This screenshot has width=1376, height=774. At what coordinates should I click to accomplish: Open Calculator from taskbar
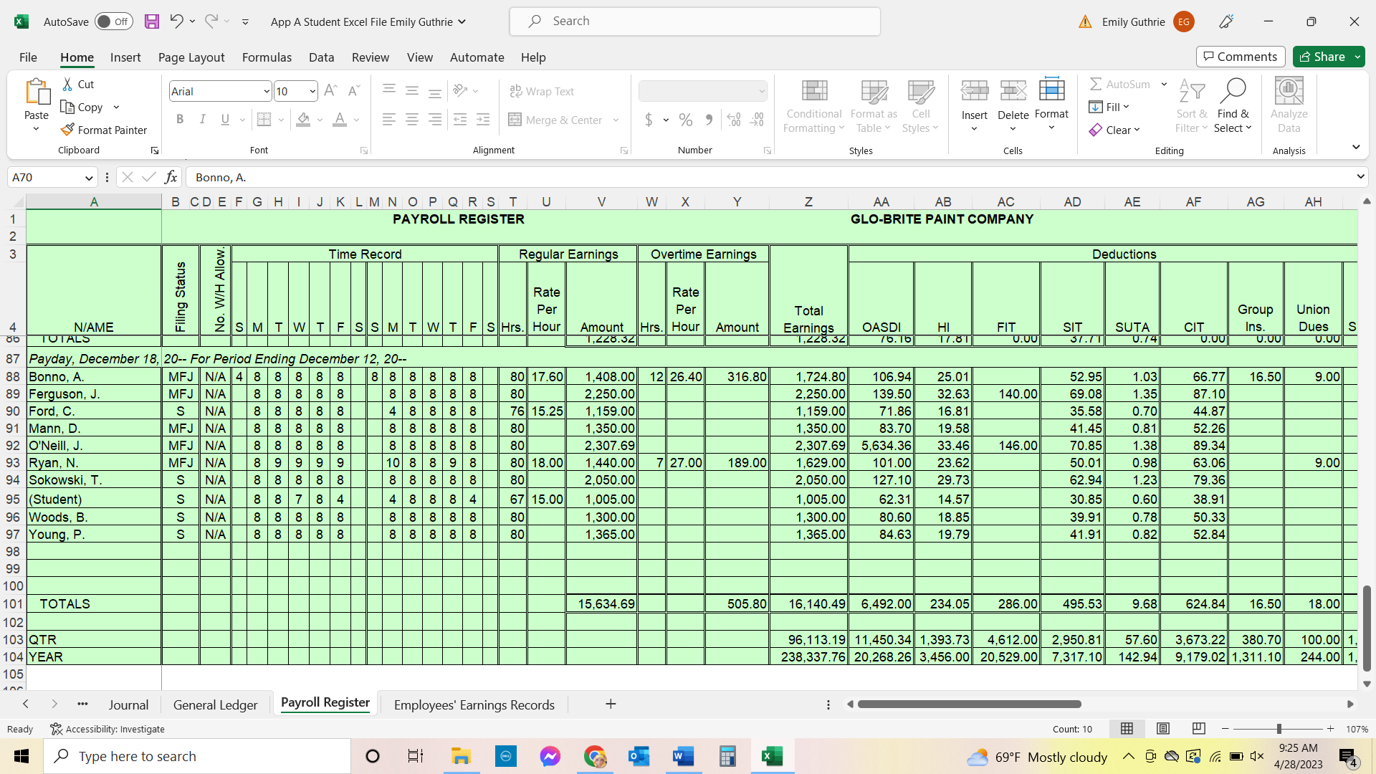click(x=727, y=756)
